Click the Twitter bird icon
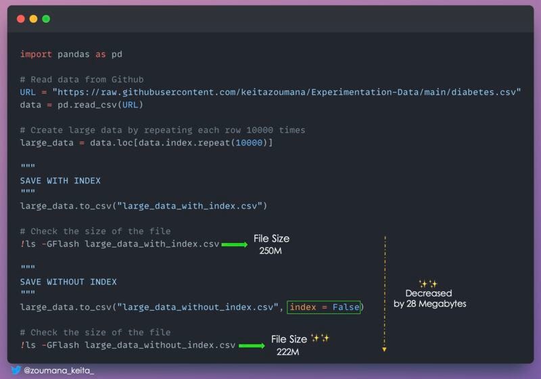 click(16, 370)
